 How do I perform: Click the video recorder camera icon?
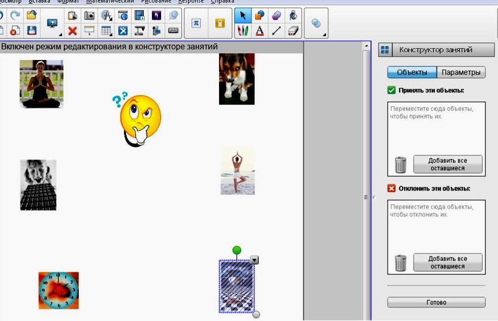click(x=157, y=31)
